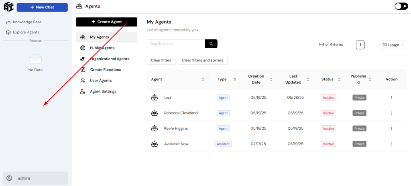Open the adhira user profile
Viewport: 411px width, 186px height.
point(35,178)
